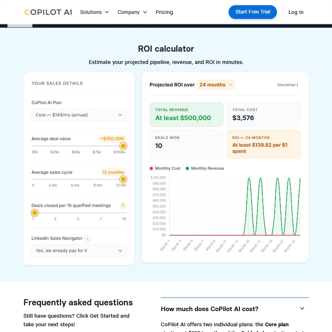The width and height of the screenshot is (332, 332).
Task: Click the Month 15 axis label
Action: coord(244,246)
